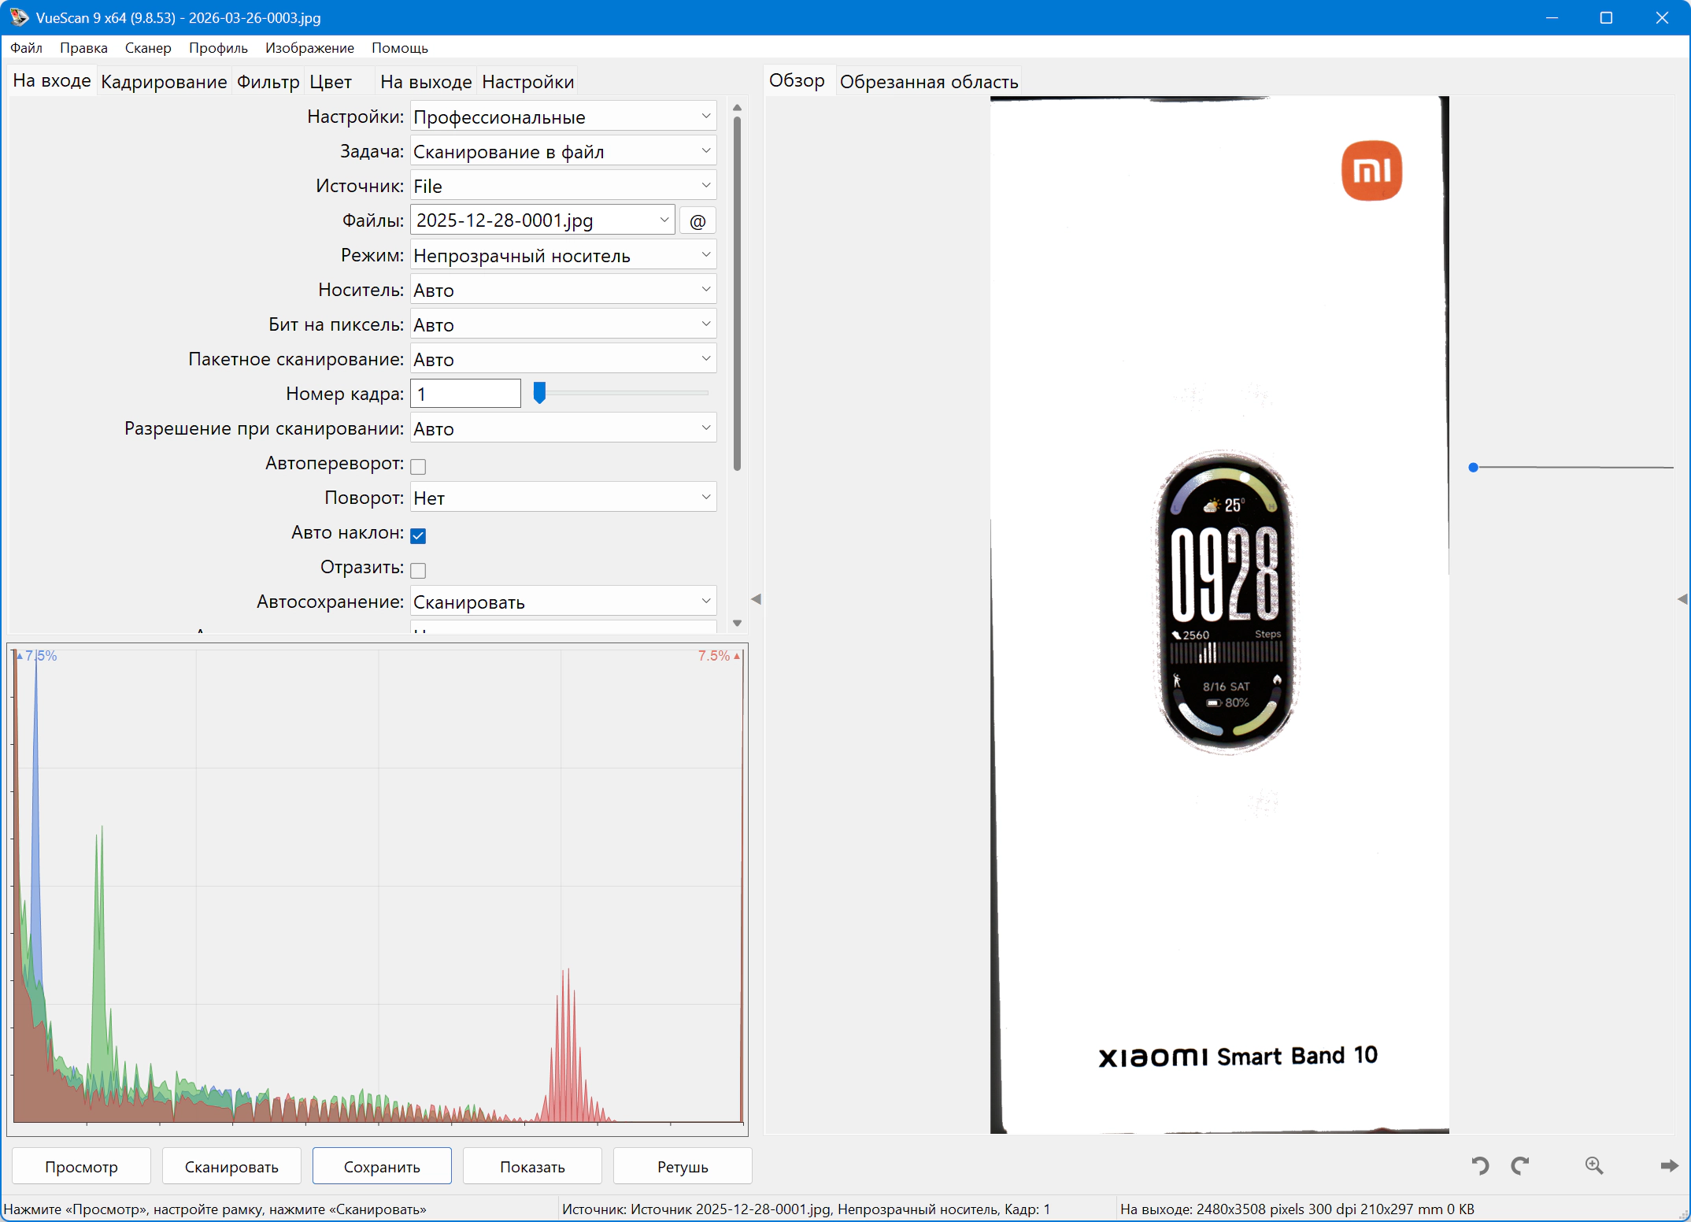Click the small arrow at right edge

1682,599
